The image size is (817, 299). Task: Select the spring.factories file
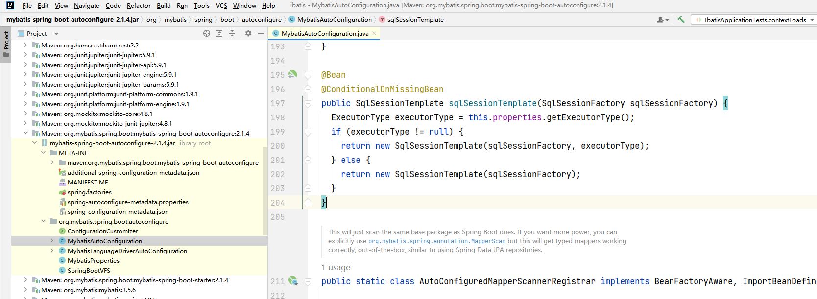pos(89,192)
